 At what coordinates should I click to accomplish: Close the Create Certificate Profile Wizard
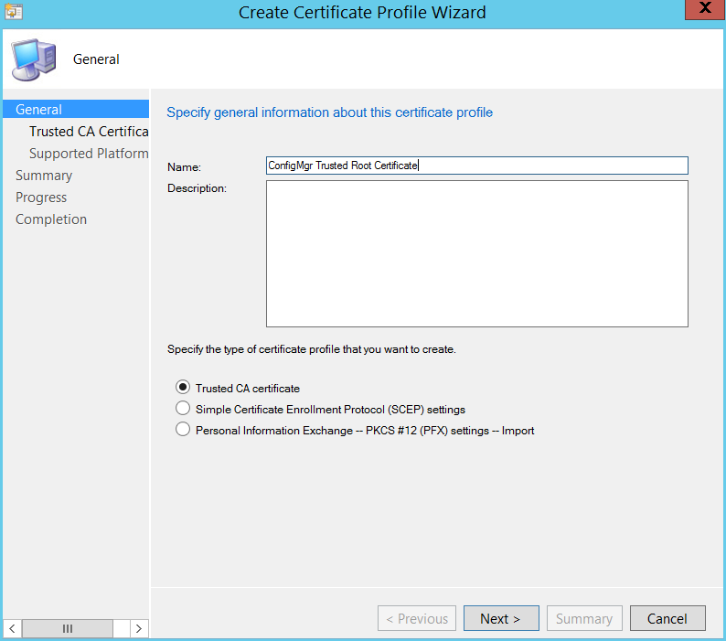coord(705,9)
